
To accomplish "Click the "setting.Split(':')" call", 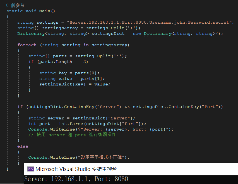I will pos(100,56).
